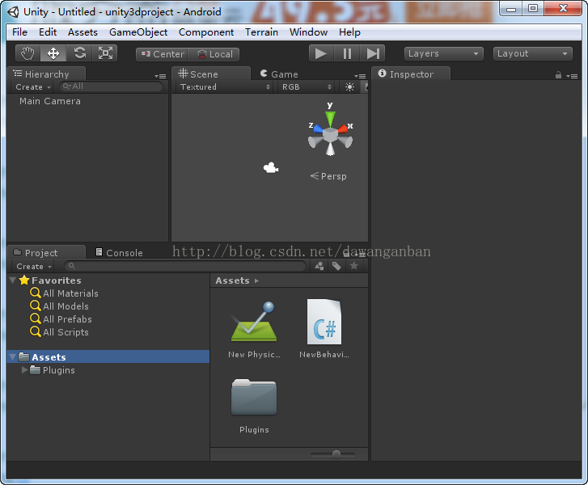The image size is (588, 485).
Task: Select the Assets folder row
Action: pyautogui.click(x=108, y=356)
